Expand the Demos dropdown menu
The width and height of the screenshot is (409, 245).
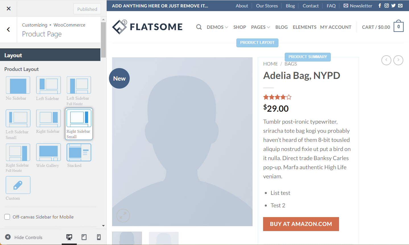click(217, 27)
